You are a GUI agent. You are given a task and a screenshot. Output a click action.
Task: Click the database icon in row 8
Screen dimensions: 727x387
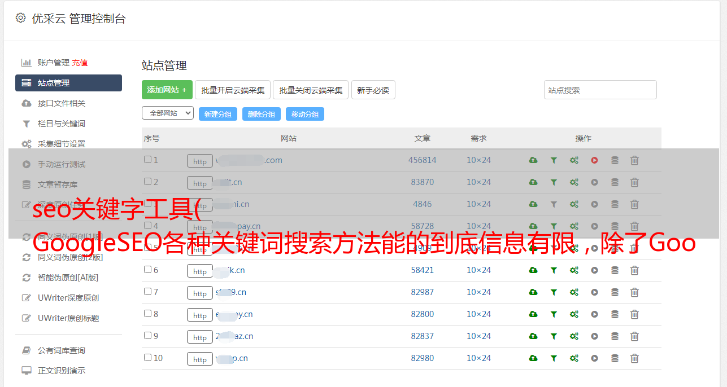[615, 314]
